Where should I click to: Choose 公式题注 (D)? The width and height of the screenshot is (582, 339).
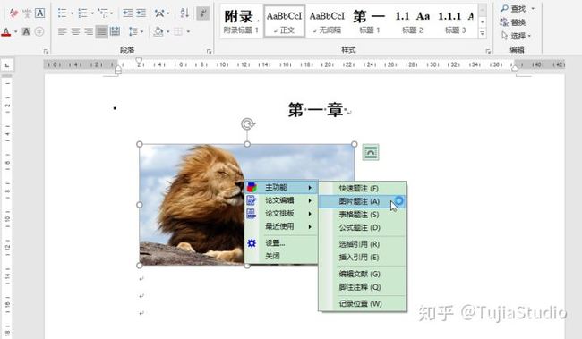pos(362,228)
